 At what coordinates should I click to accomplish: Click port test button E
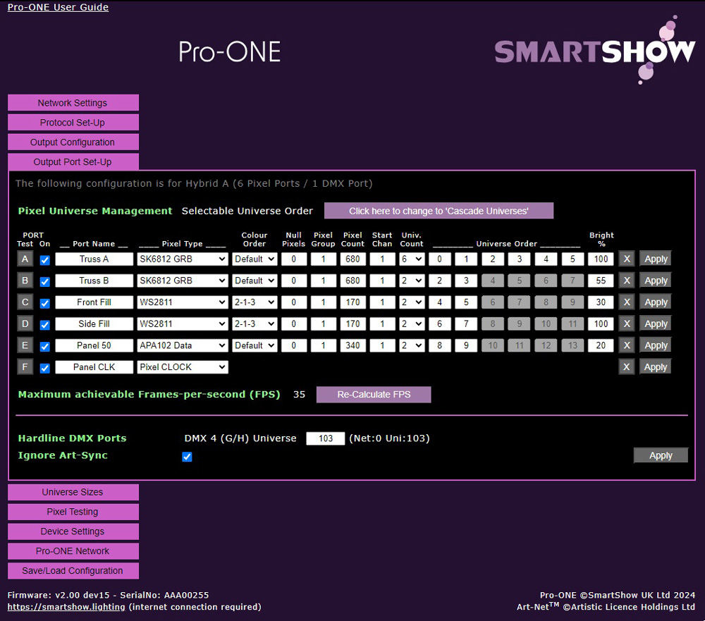tap(25, 345)
